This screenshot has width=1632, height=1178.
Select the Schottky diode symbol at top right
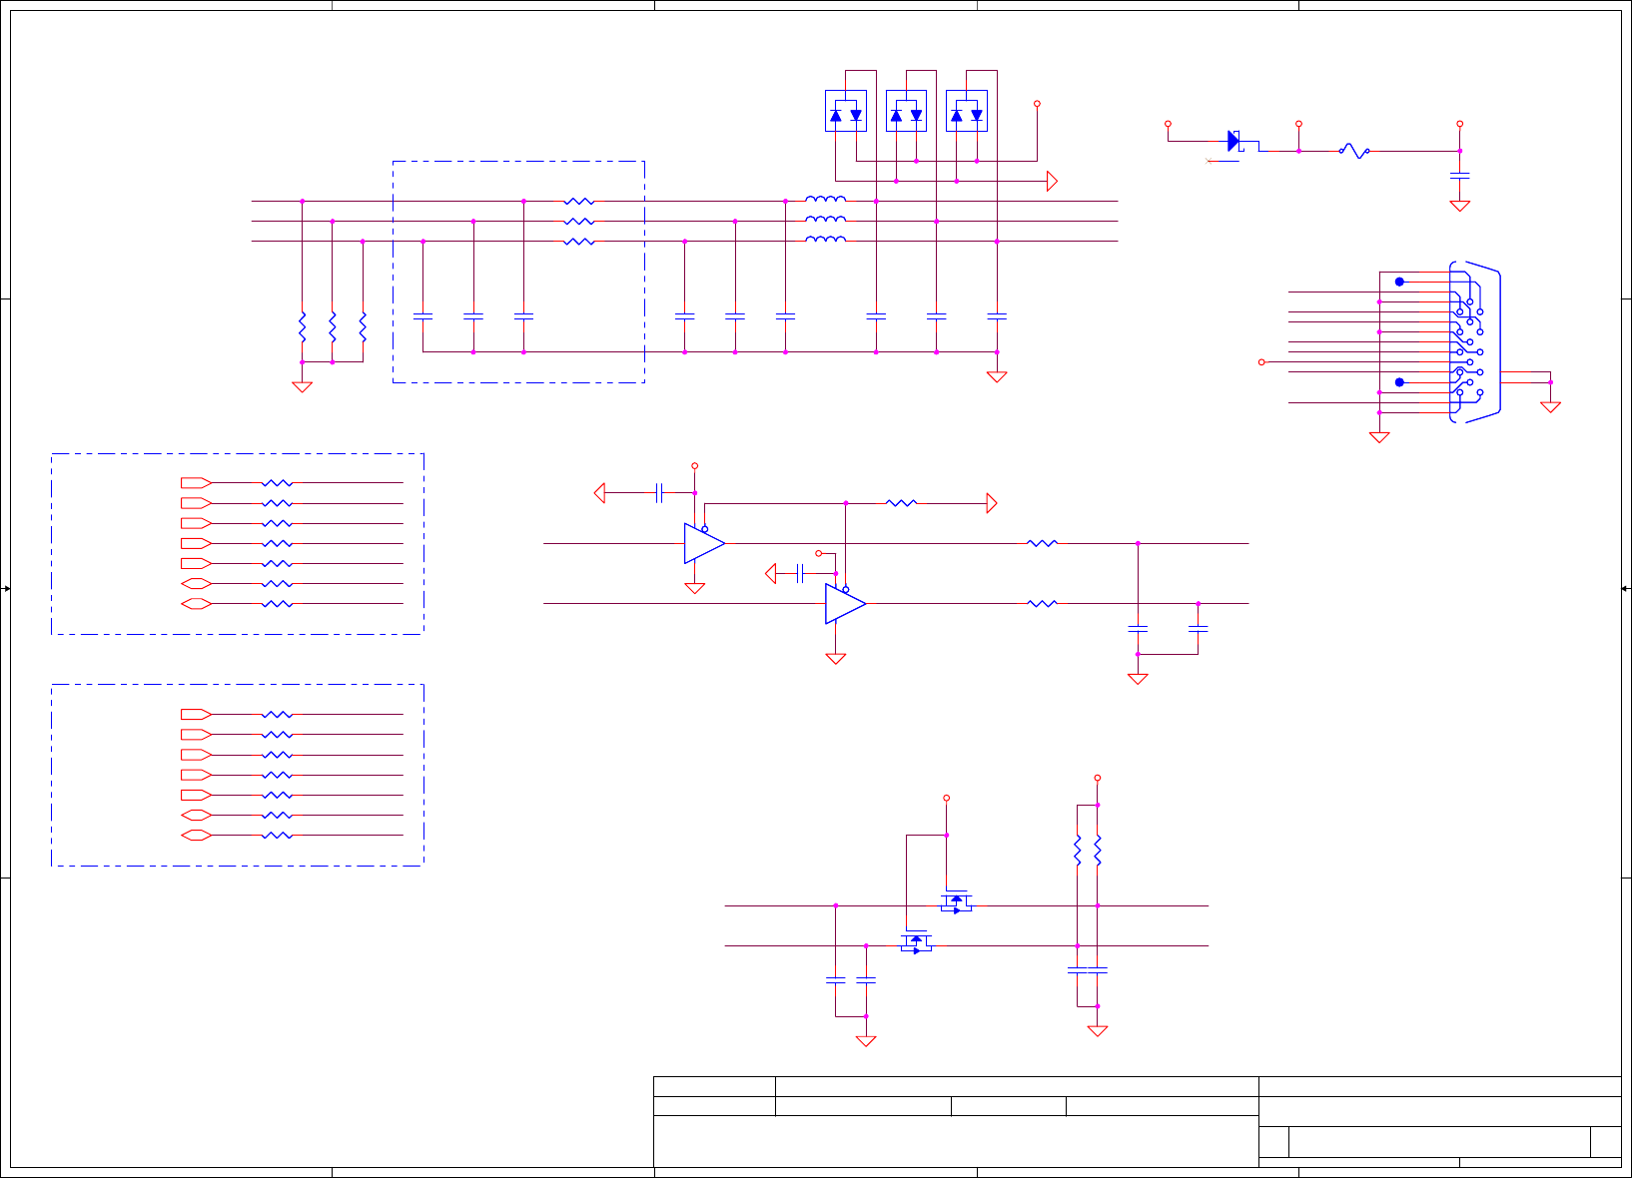pyautogui.click(x=1235, y=141)
